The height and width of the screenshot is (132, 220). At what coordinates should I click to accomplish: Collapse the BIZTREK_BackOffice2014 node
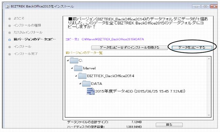coord(76,76)
